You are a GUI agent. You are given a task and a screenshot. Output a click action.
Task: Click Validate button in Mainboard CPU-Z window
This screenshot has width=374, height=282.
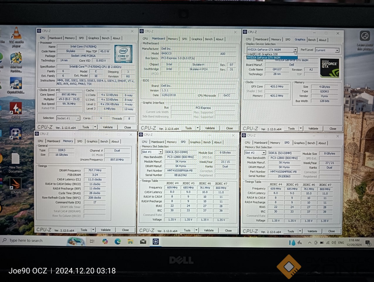tap(210, 128)
